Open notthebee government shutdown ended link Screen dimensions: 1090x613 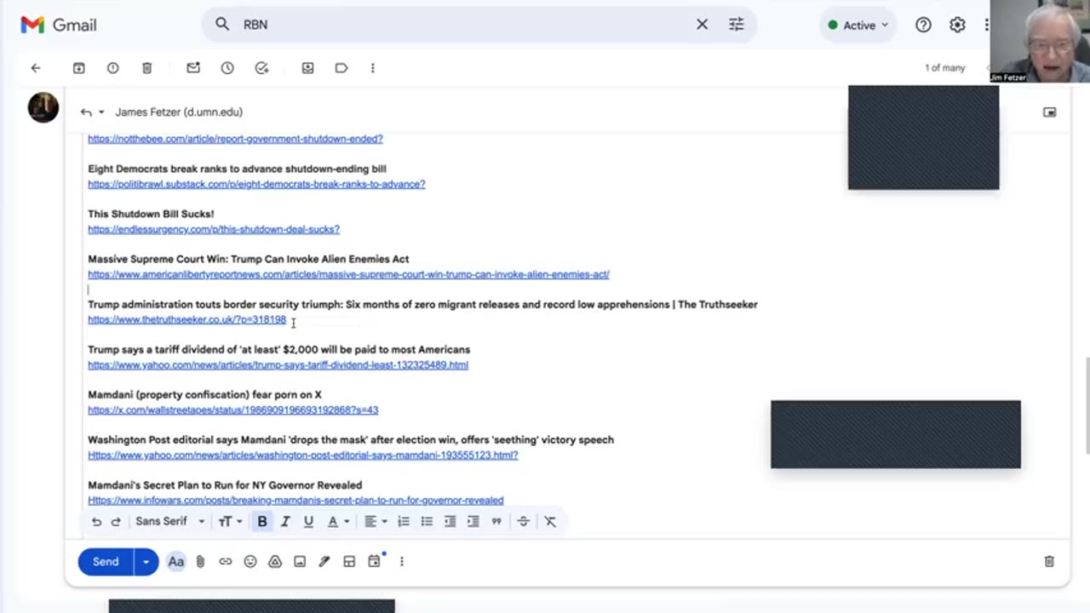[x=235, y=139]
